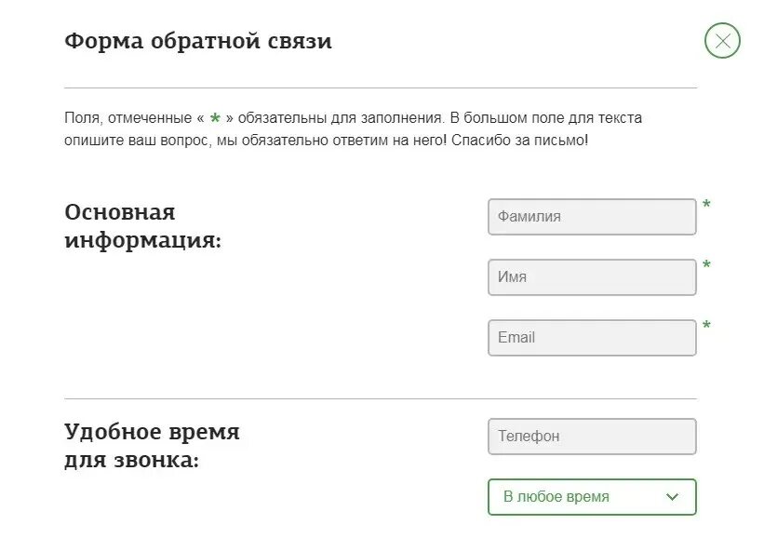Focus the Телефон input field
764x538 pixels.
click(592, 437)
